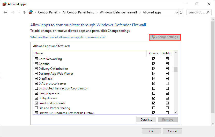215x137 pixels.
Task: Enable Public for Firefox
Action: 167,113
